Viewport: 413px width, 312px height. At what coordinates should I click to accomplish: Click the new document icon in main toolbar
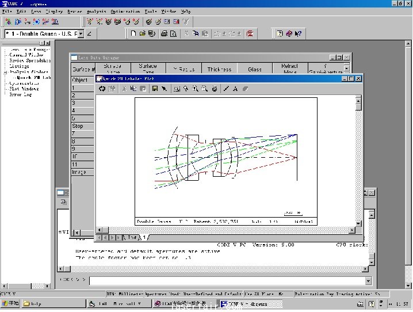click(x=133, y=34)
